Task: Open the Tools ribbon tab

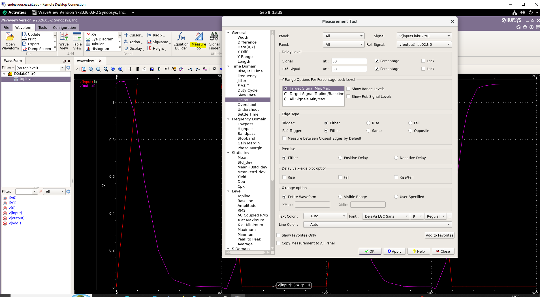Action: point(42,27)
